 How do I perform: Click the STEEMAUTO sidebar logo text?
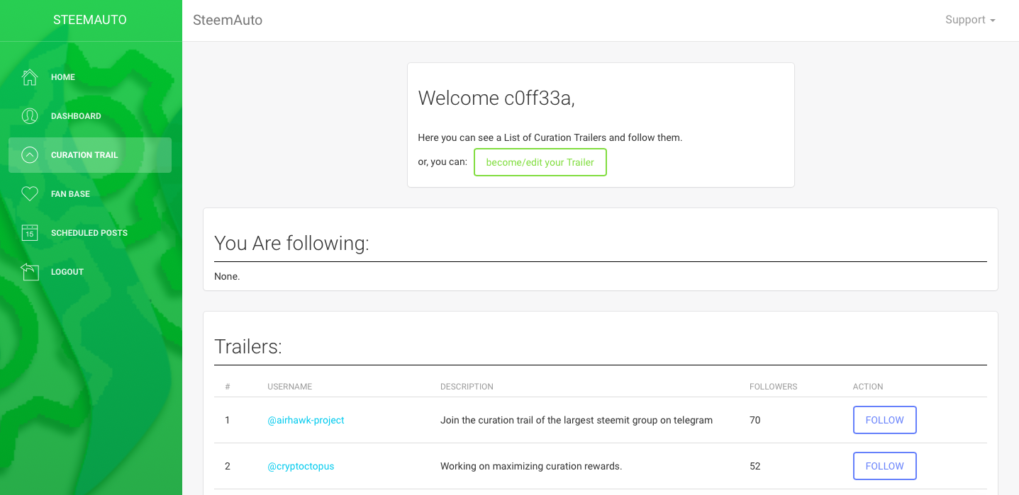point(90,20)
